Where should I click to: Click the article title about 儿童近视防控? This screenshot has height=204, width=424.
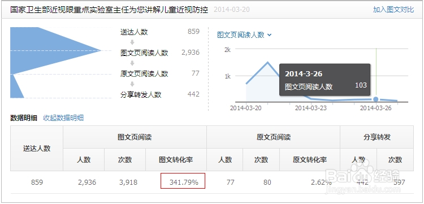coord(109,10)
